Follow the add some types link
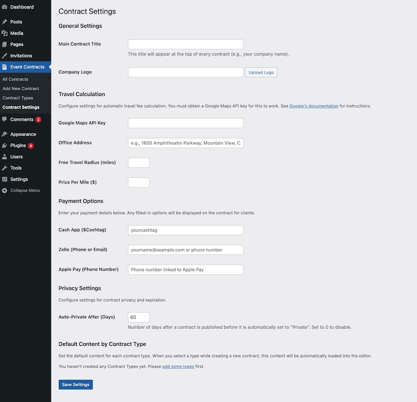 (x=178, y=366)
